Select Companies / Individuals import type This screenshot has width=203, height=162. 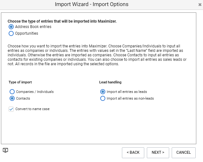pyautogui.click(x=12, y=92)
